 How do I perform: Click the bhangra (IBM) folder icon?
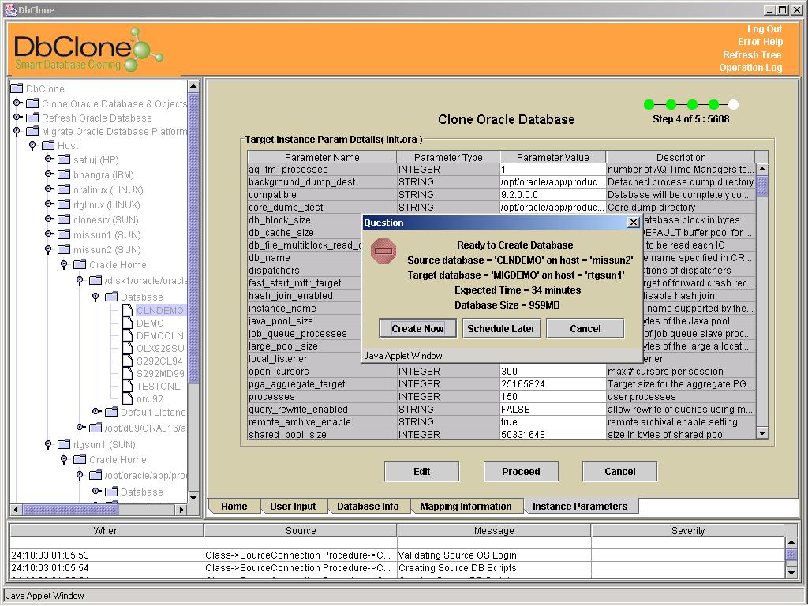click(x=64, y=174)
